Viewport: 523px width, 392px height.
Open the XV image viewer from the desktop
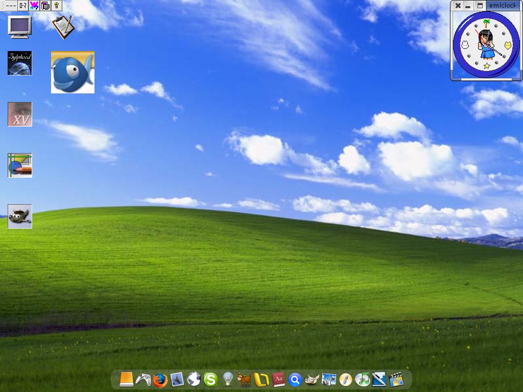(x=20, y=114)
